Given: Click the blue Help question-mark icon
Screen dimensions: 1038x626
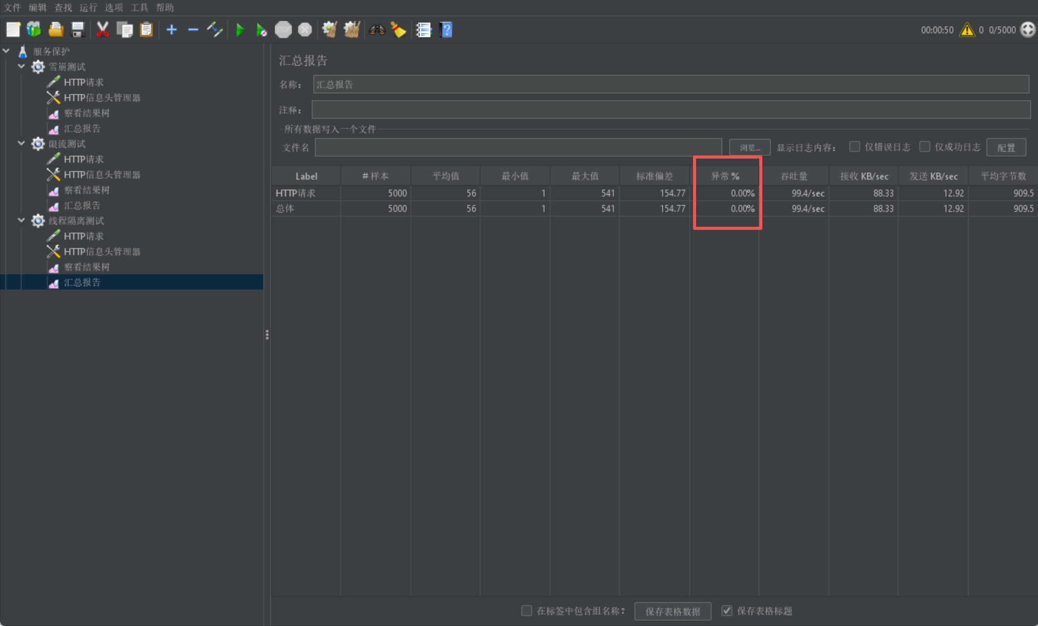Looking at the screenshot, I should [446, 30].
